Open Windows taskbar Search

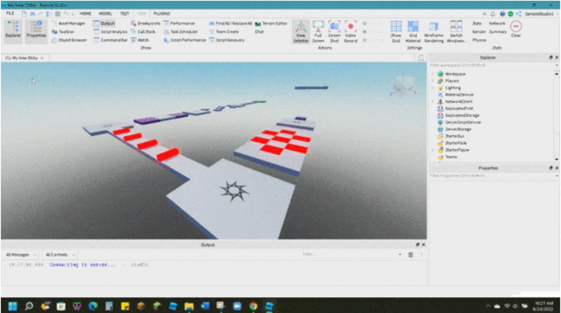[x=29, y=306]
